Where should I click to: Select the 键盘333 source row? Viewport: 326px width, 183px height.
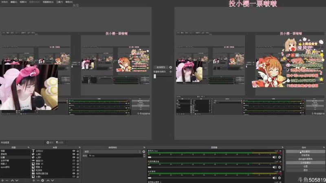click(55, 161)
